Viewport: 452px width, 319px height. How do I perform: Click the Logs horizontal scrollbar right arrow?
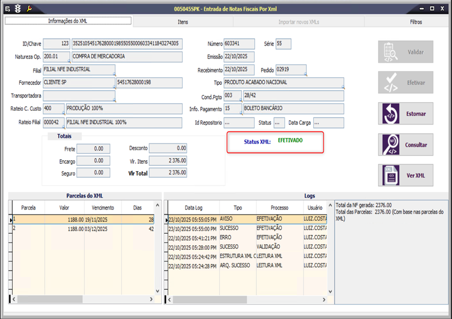coord(324,300)
